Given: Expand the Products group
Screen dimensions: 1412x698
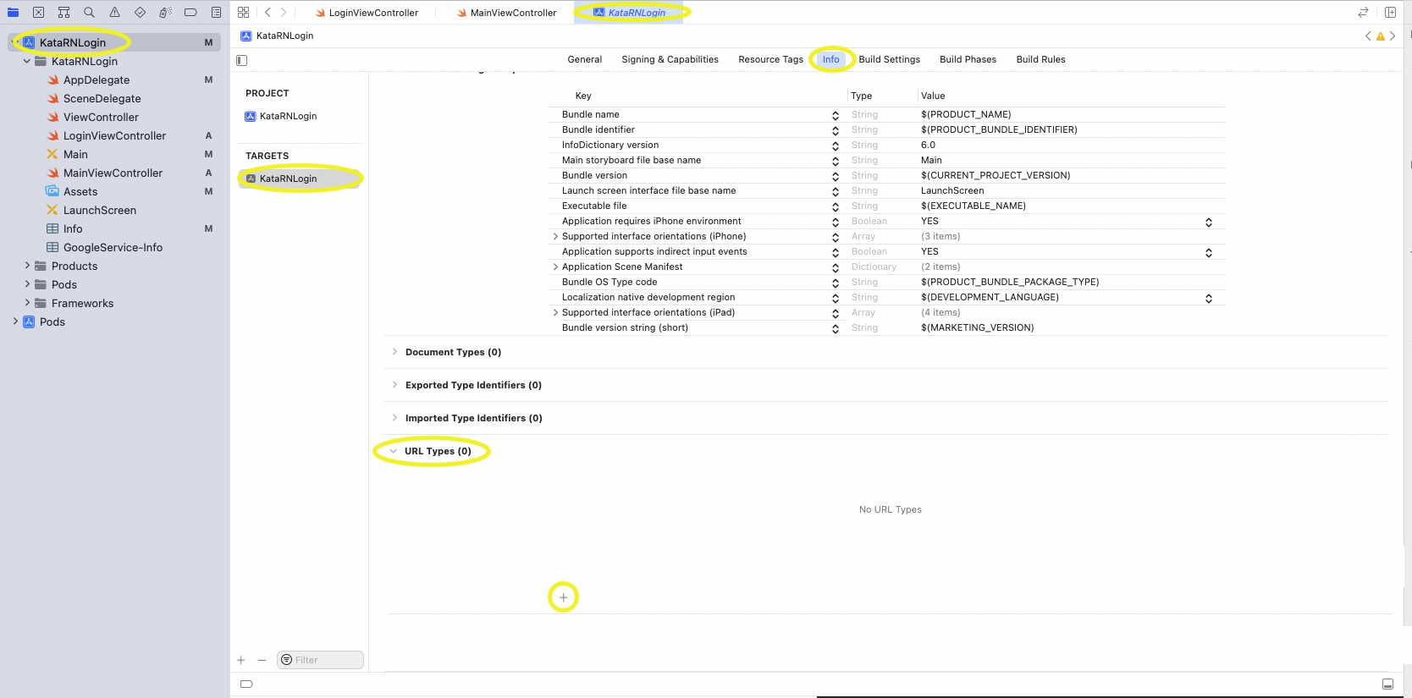Looking at the screenshot, I should coord(27,266).
